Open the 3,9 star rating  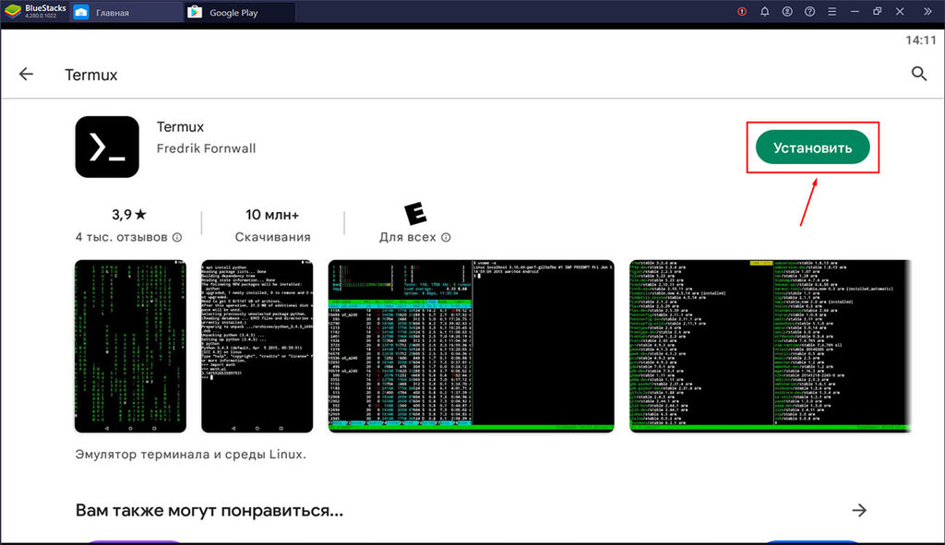point(129,214)
